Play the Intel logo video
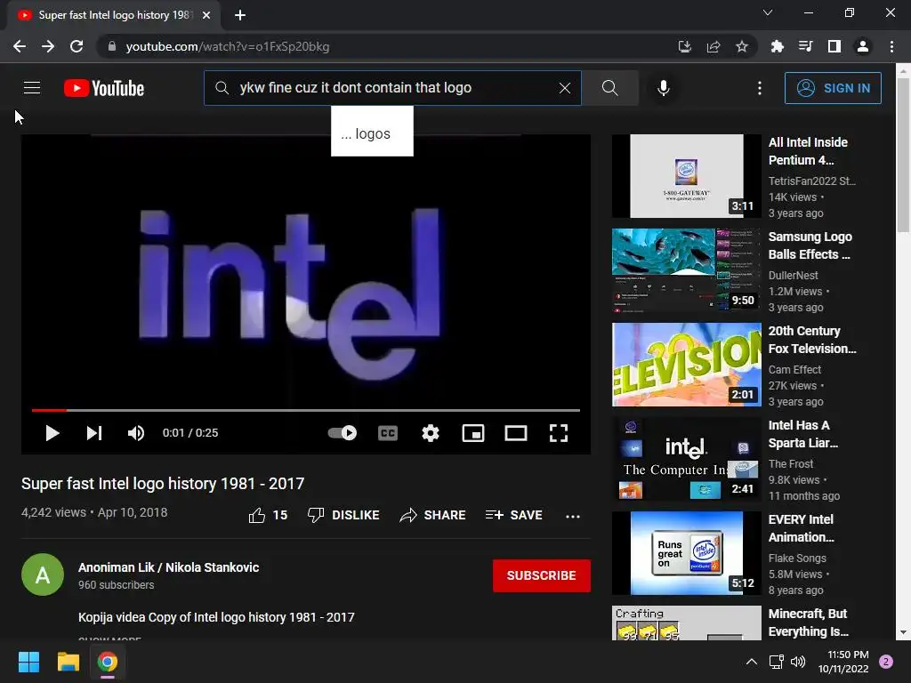Screen dimensions: 911x683 click(52, 433)
